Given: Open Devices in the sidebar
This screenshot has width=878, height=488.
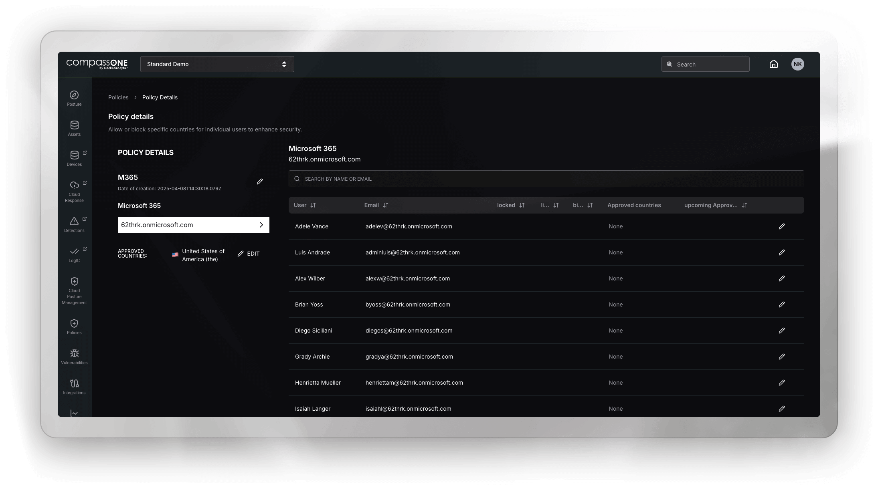Looking at the screenshot, I should (74, 159).
